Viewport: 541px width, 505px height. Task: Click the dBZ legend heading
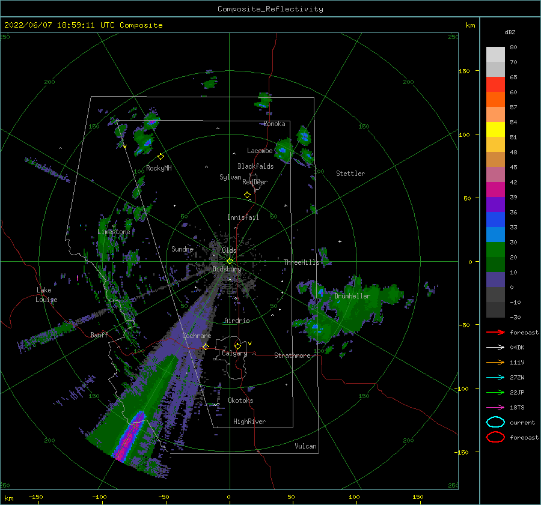click(510, 32)
